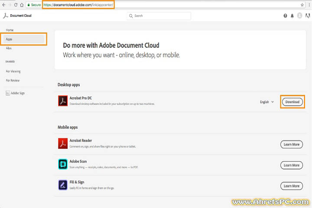Download Acrobat Pro DC
This screenshot has width=312, height=208.
click(292, 102)
